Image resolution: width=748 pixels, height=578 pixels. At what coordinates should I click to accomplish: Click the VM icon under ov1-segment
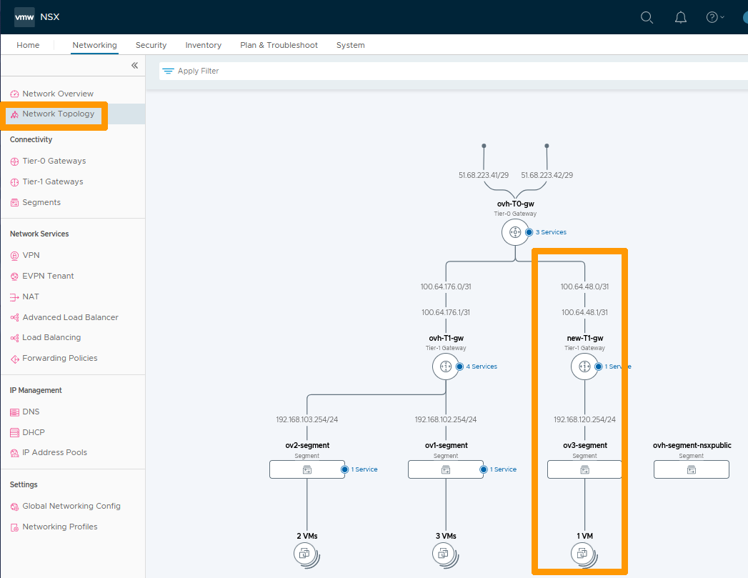coord(445,554)
